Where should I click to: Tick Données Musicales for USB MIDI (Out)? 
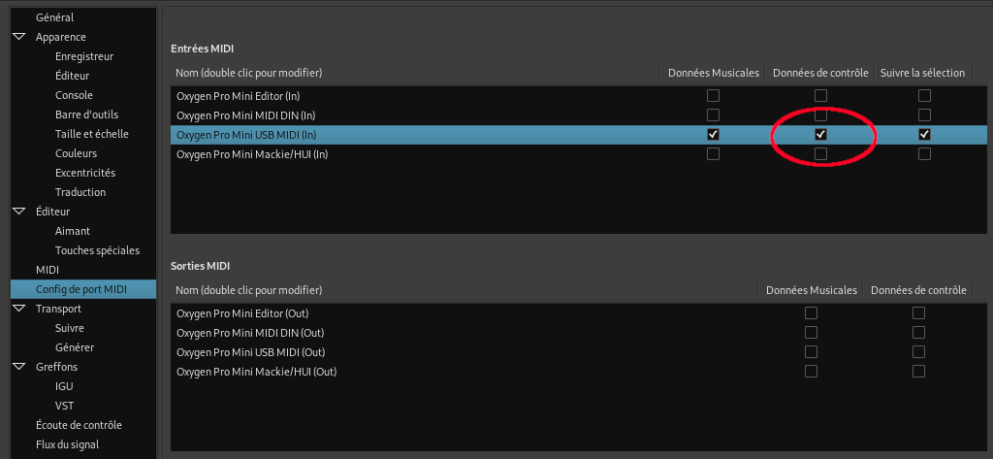(811, 352)
